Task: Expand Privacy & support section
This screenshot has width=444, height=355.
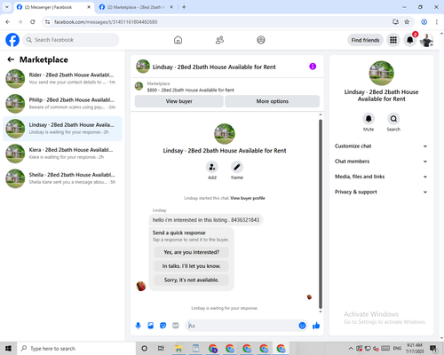Action: coord(381,192)
